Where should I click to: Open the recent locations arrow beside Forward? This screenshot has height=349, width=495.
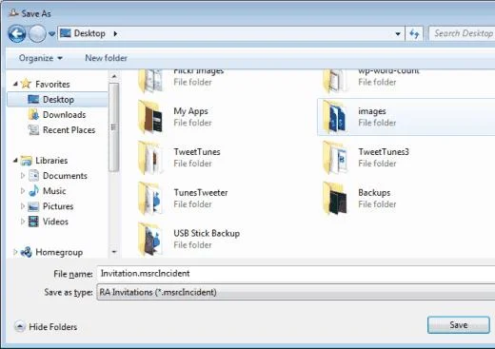pyautogui.click(x=51, y=33)
